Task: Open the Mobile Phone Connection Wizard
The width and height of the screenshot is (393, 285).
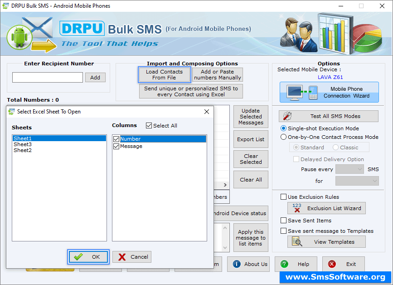Action: click(x=329, y=92)
